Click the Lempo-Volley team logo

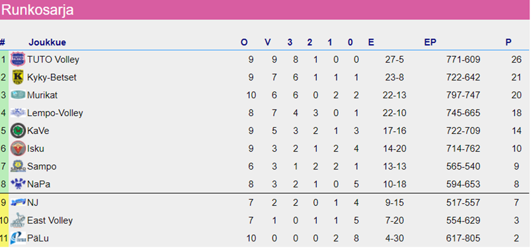[18, 113]
